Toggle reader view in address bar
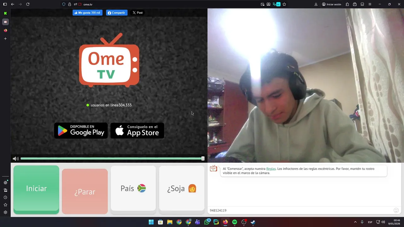404x227 pixels. click(268, 4)
